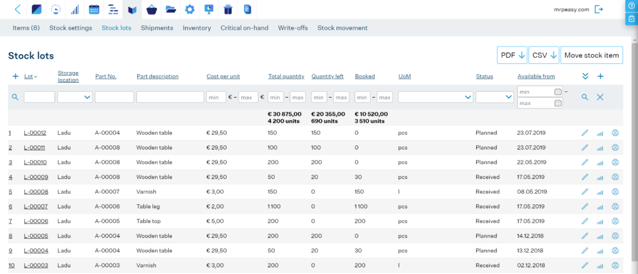This screenshot has width=638, height=274.
Task: Open the Gantt-style production icon in top bar
Action: pyautogui.click(x=113, y=9)
